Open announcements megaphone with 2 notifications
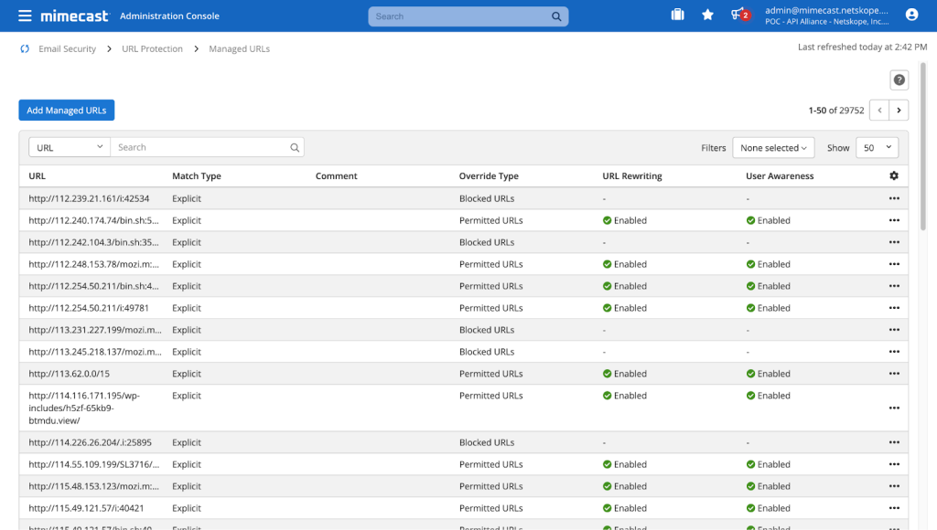937x530 pixels. click(x=740, y=15)
